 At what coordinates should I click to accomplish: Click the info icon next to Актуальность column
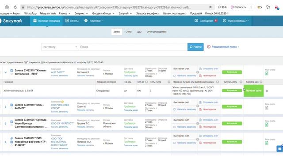pyautogui.click(x=241, y=82)
